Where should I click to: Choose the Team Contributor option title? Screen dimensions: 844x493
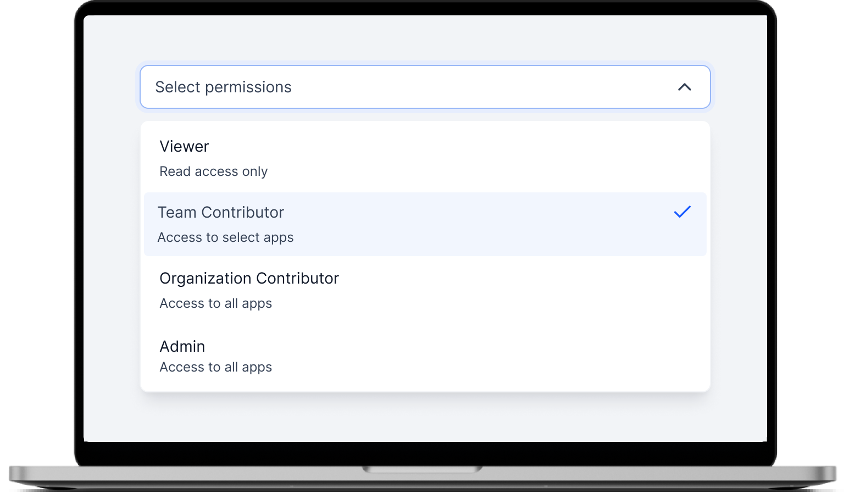click(x=220, y=212)
